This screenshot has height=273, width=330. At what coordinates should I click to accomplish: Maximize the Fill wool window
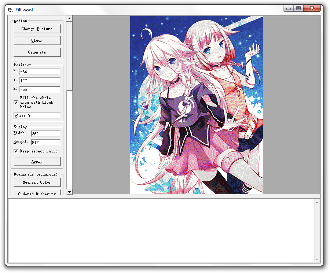tap(298, 8)
